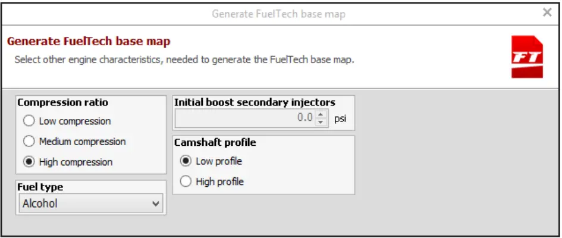Click the Camshaft profile group label
The height and width of the screenshot is (238, 562).
click(214, 143)
